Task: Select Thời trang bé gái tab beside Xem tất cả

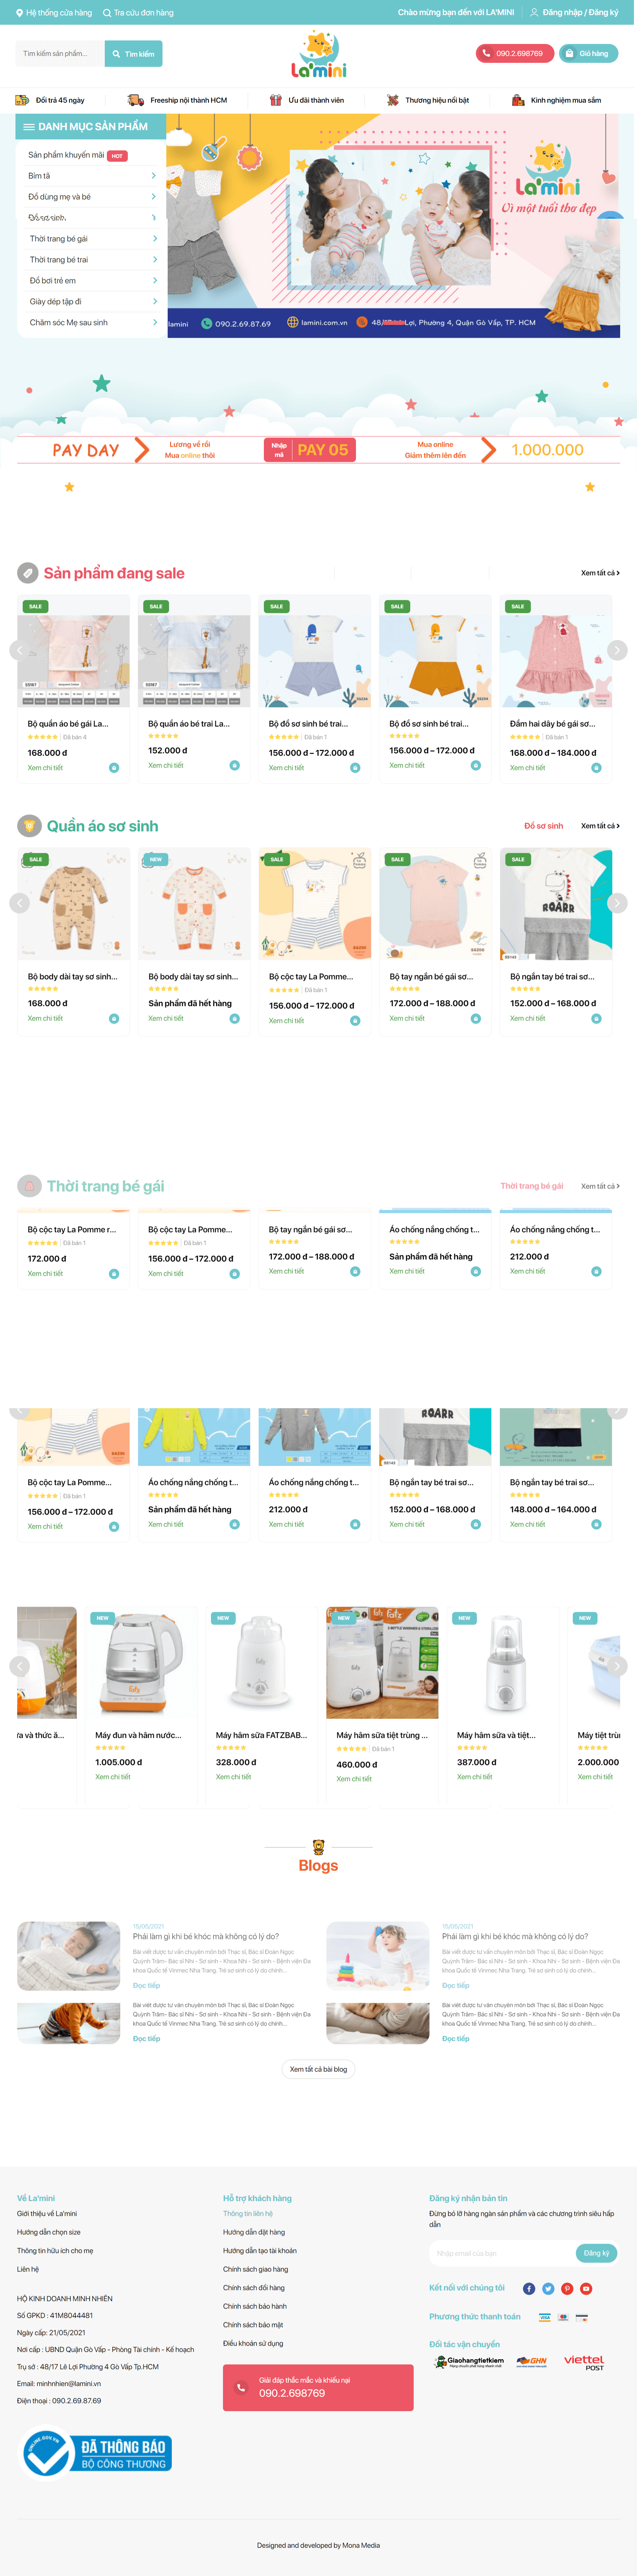Action: pos(532,1186)
